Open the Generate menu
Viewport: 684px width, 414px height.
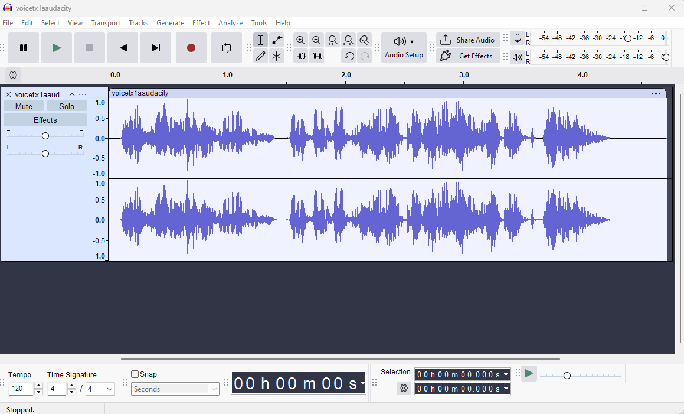[x=170, y=23]
